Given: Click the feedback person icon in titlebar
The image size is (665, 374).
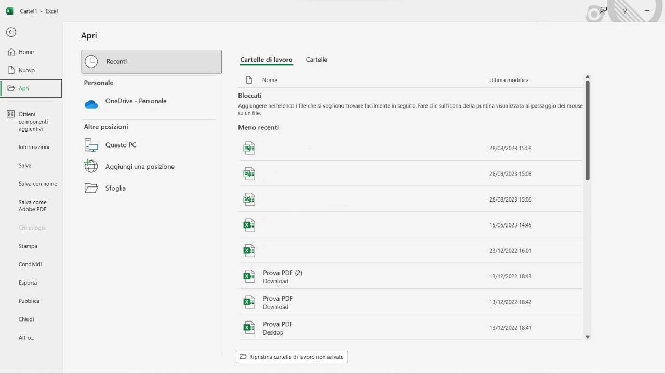Looking at the screenshot, I should [603, 10].
